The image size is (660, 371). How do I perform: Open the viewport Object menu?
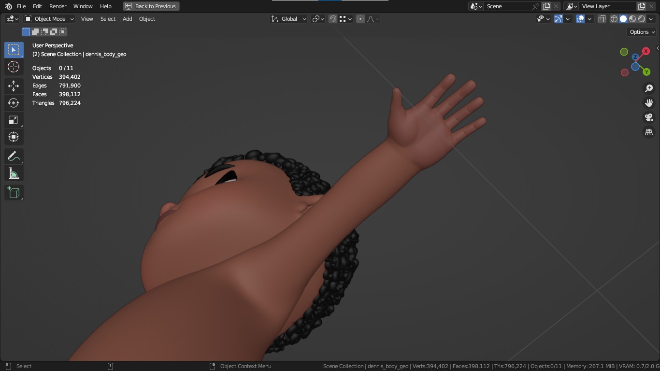click(147, 19)
